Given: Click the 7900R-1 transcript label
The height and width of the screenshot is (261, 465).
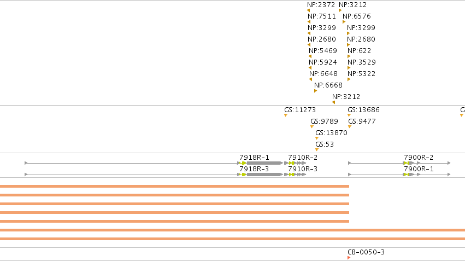Looking at the screenshot, I should (x=419, y=169).
